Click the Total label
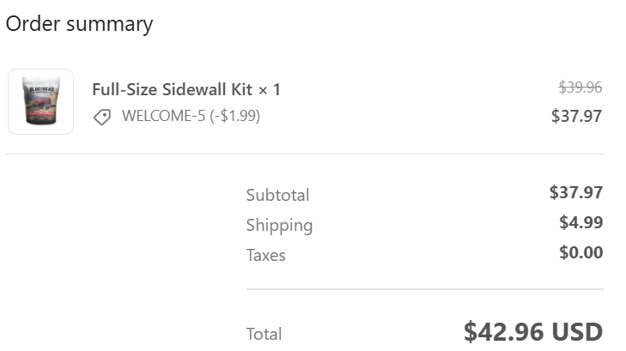The height and width of the screenshot is (351, 626). pyautogui.click(x=264, y=334)
